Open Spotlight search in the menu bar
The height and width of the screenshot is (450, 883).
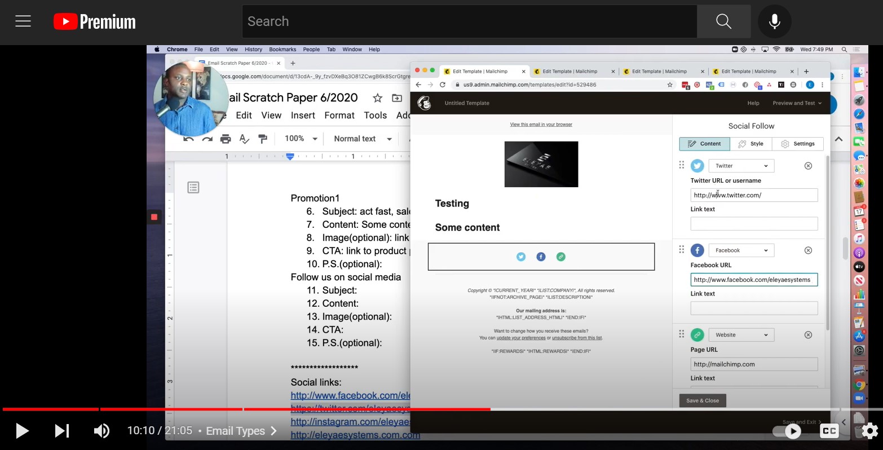pyautogui.click(x=845, y=50)
